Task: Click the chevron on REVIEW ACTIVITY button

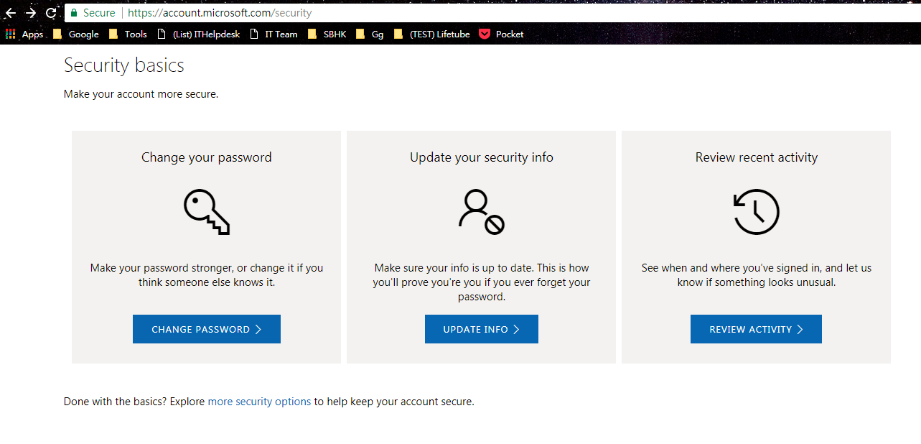Action: click(x=800, y=328)
